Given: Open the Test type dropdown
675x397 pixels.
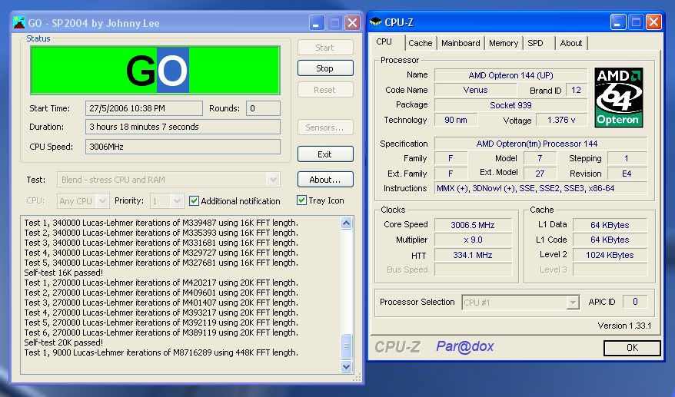Looking at the screenshot, I should 273,180.
